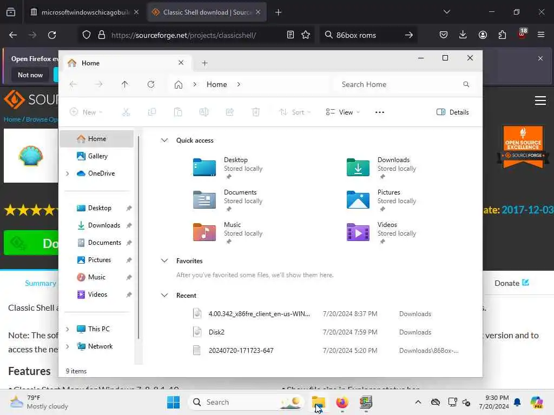Open the New dropdown in Explorer
554x415 pixels.
click(86, 112)
